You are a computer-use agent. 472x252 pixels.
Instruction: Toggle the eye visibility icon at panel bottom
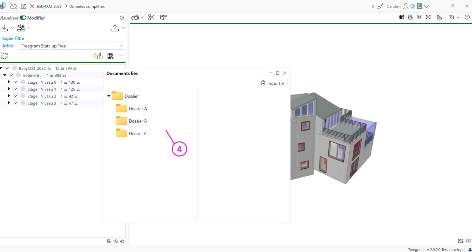[122, 241]
